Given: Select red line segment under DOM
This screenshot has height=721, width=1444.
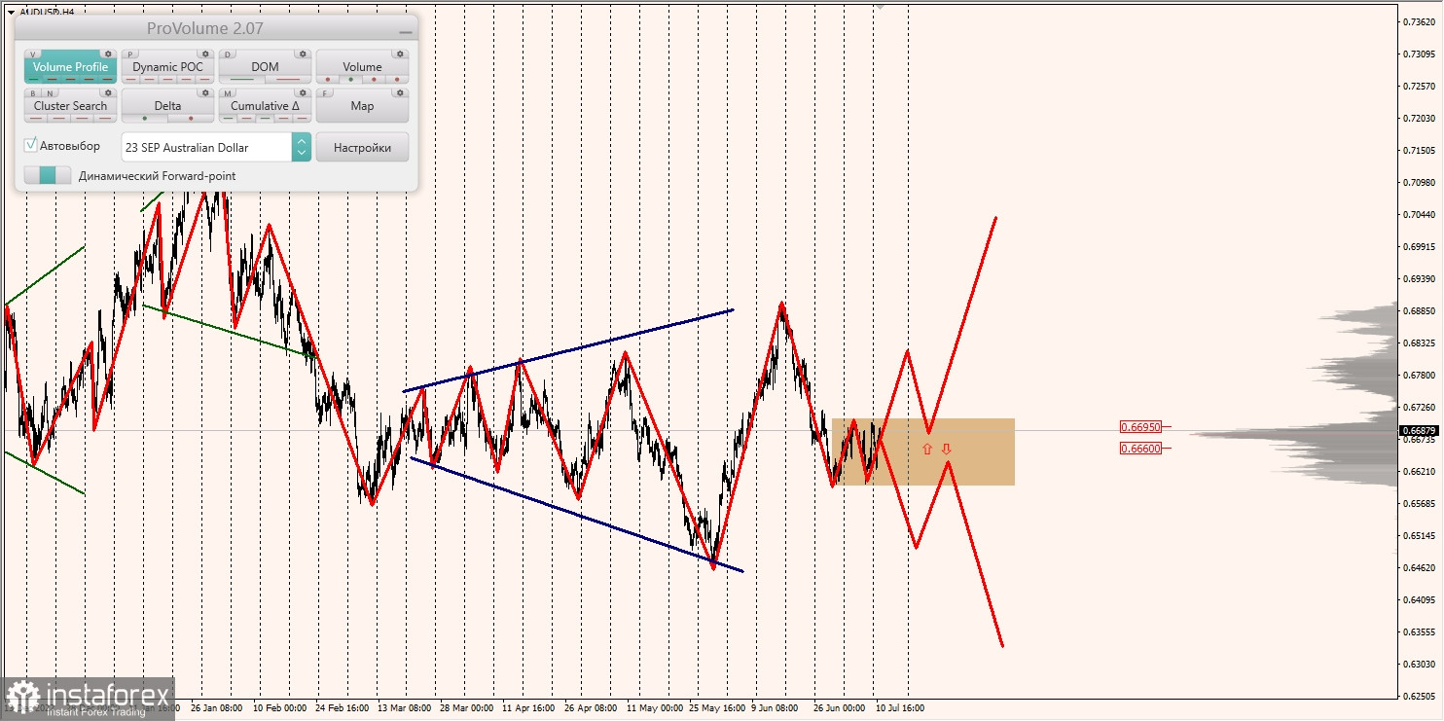Looking at the screenshot, I should [x=288, y=79].
